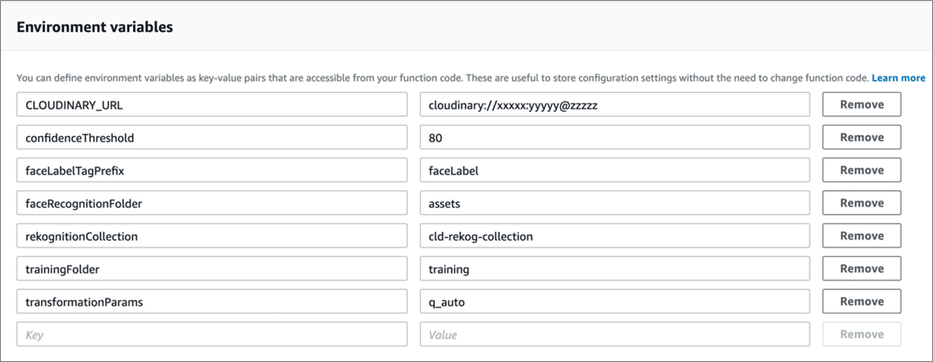The image size is (933, 362).
Task: Remove the transformationParams variable
Action: 861,301
